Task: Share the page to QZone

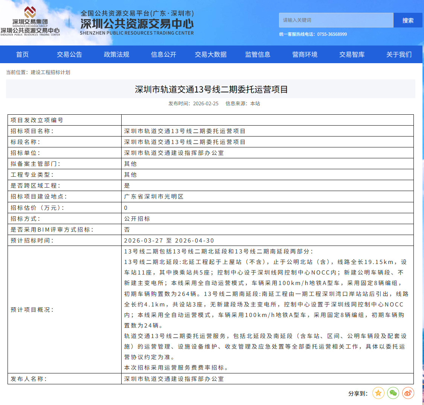Action: coord(378,393)
